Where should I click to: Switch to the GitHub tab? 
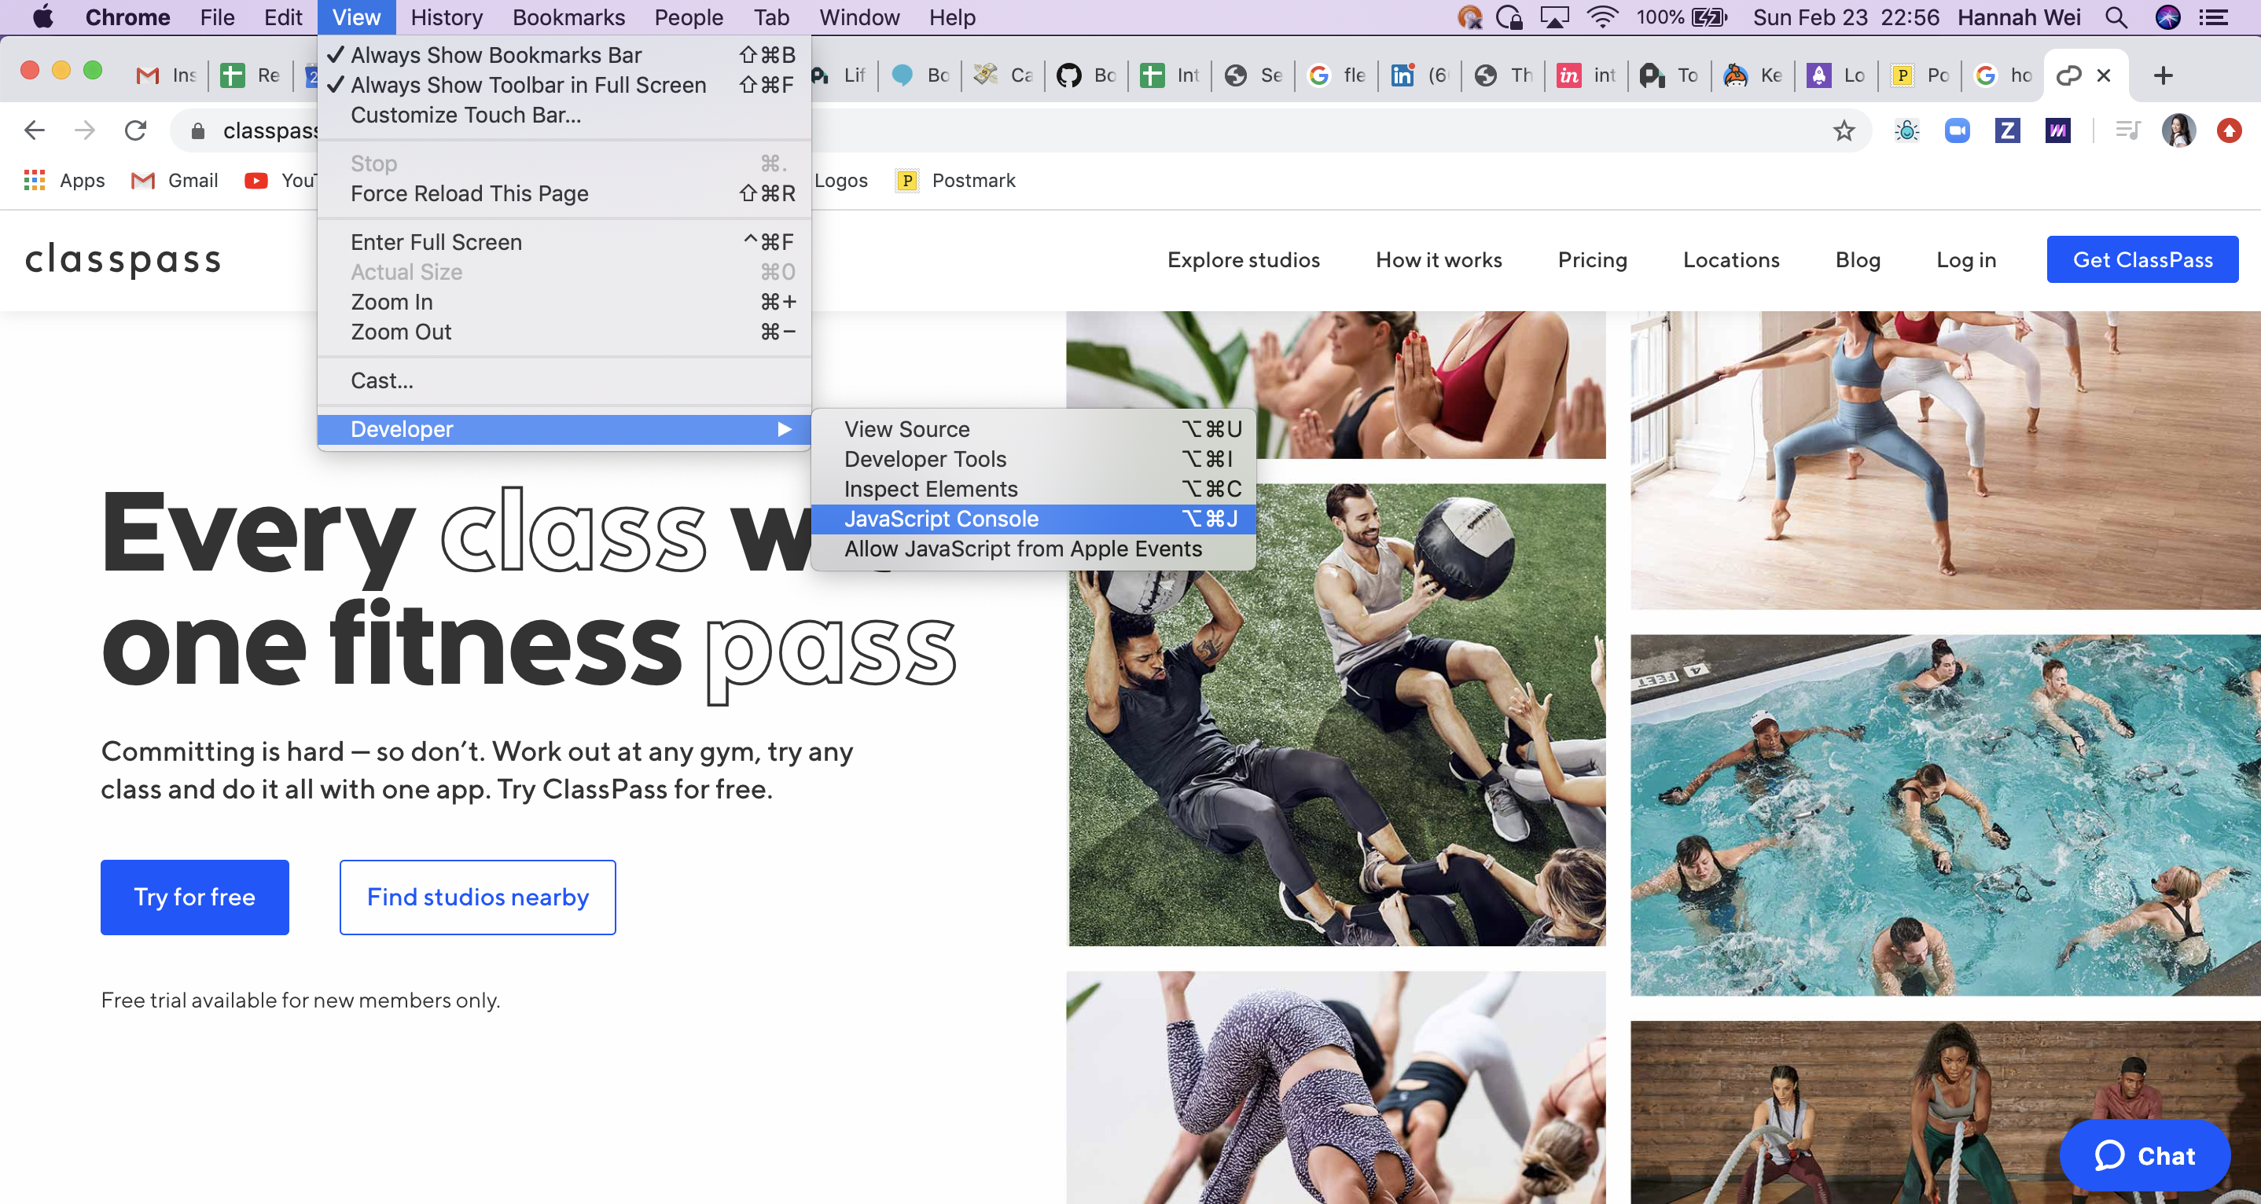coord(1085,75)
